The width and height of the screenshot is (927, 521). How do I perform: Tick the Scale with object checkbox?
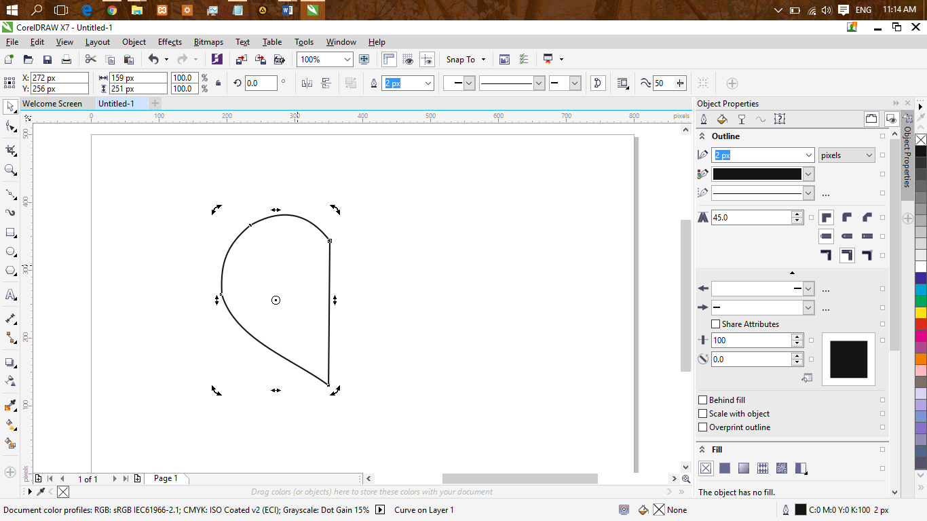[703, 414]
